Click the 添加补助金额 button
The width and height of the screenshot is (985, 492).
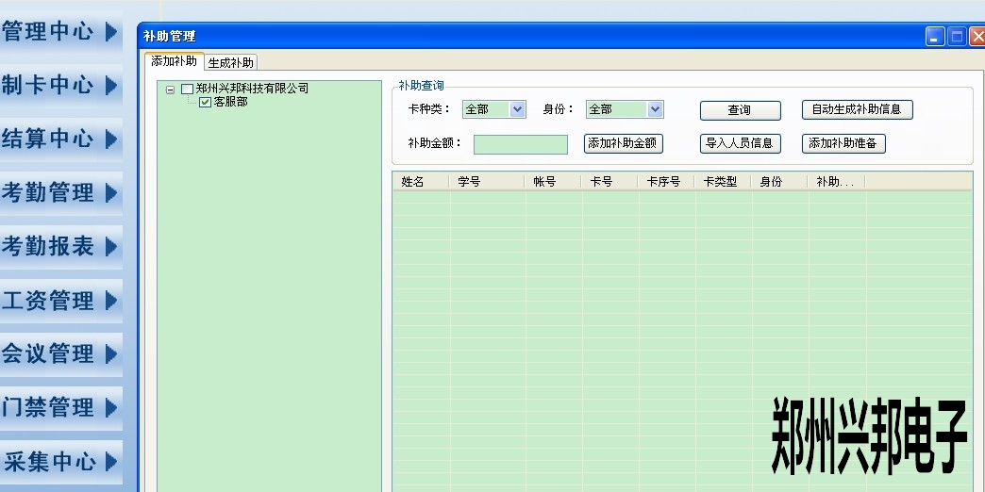(623, 143)
